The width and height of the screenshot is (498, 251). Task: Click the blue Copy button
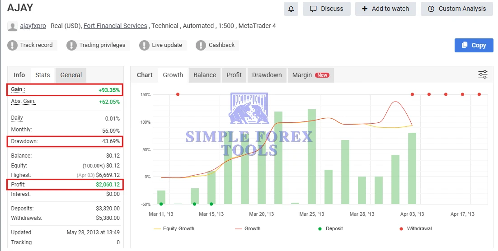474,46
